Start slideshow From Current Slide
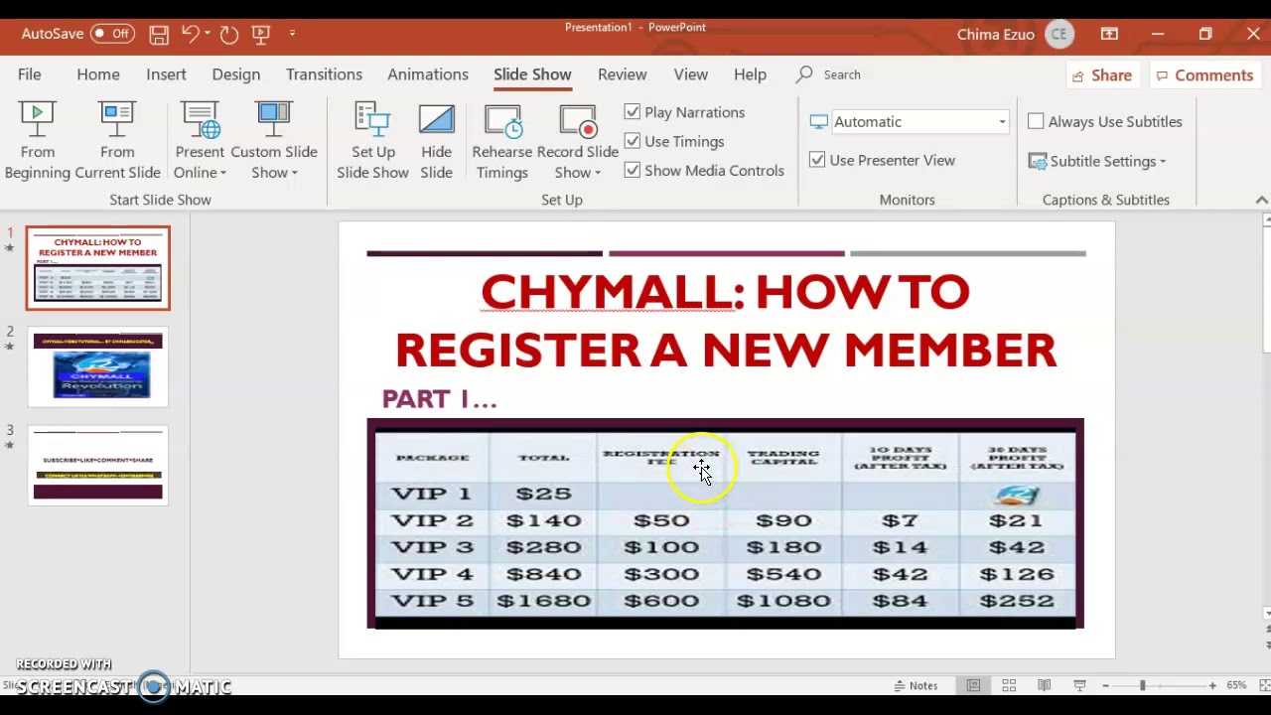 (117, 142)
